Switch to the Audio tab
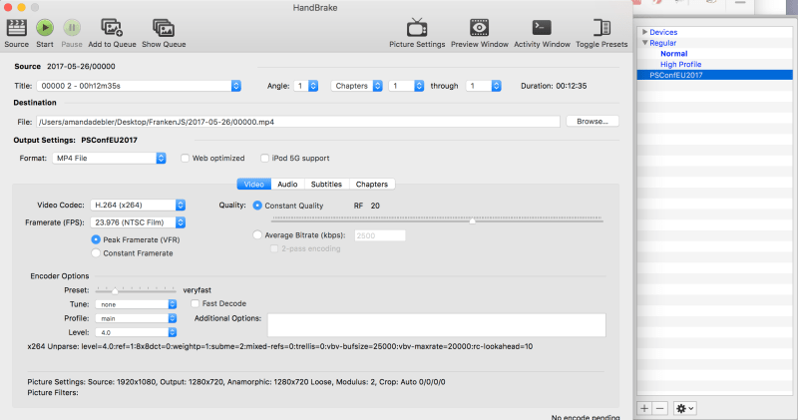 [x=287, y=184]
